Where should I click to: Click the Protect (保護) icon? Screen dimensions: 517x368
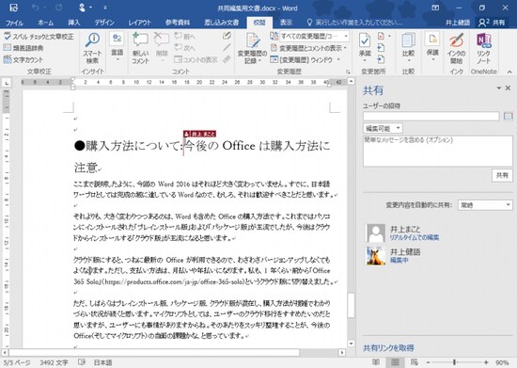(432, 47)
